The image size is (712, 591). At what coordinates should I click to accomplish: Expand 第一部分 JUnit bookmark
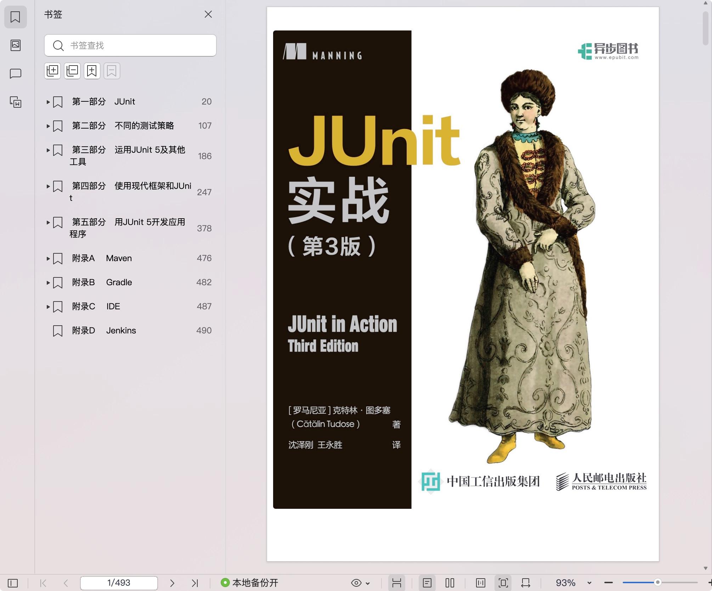coord(48,102)
